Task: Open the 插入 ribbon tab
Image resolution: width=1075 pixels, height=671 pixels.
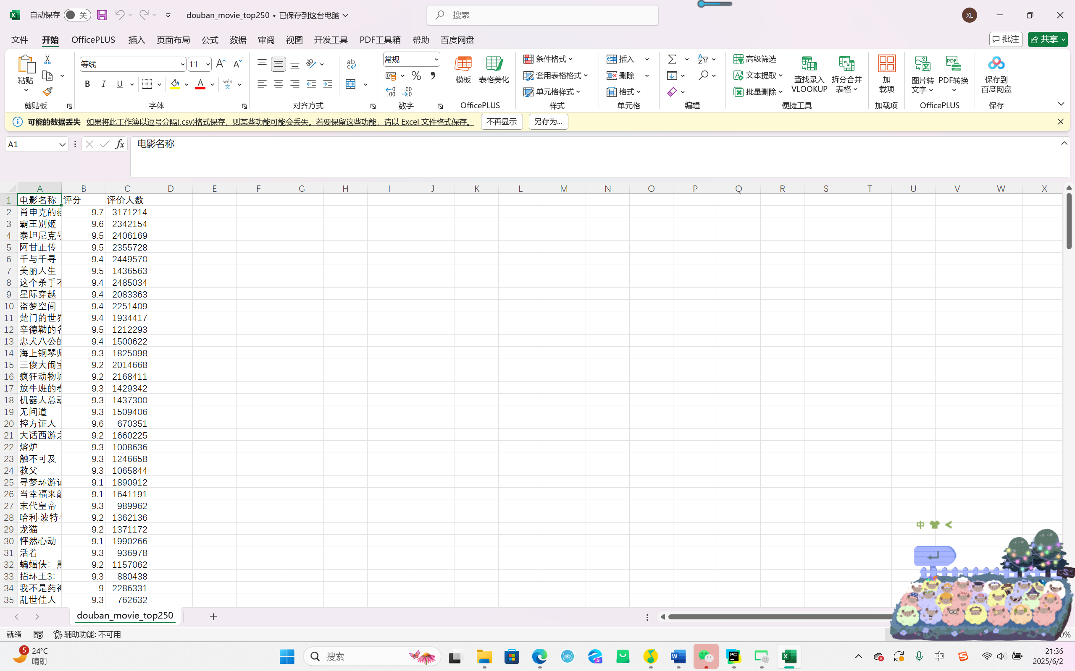Action: point(137,40)
